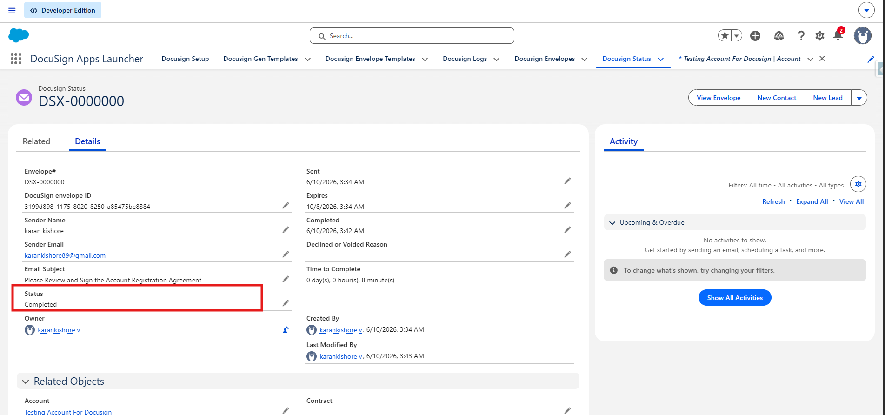Click the global Search field
Image resolution: width=885 pixels, height=415 pixels.
(412, 36)
